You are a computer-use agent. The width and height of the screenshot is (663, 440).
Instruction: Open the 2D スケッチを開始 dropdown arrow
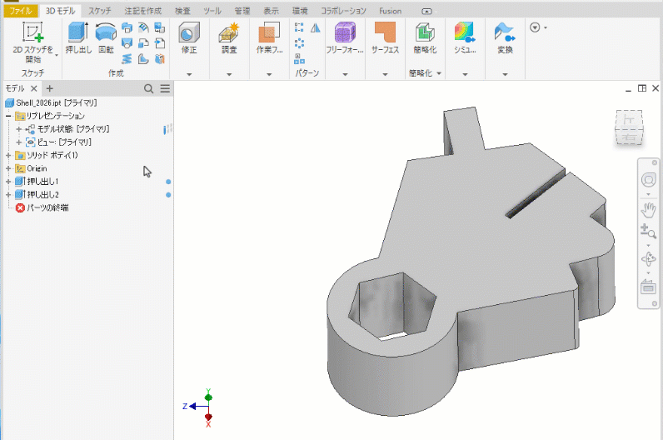[x=57, y=55]
